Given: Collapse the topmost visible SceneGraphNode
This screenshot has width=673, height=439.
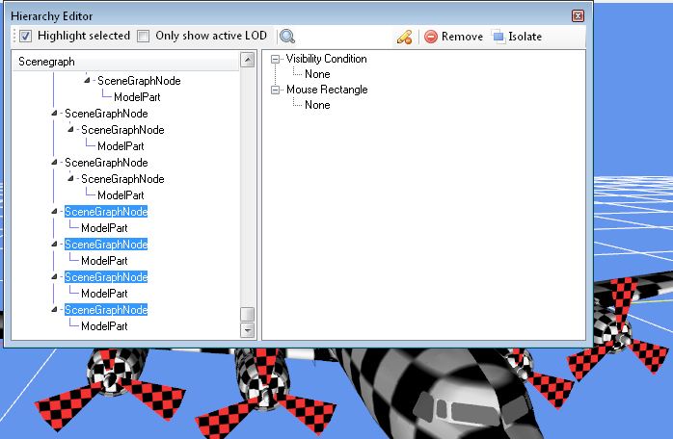Looking at the screenshot, I should 87,80.
